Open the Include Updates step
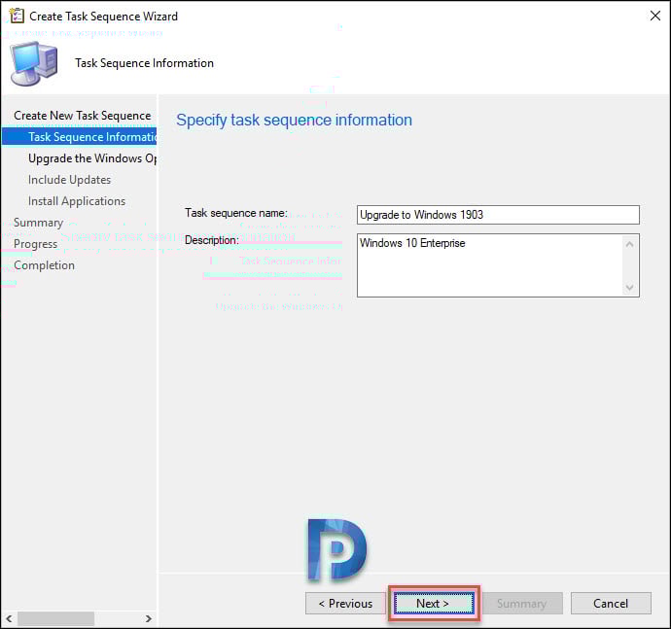The width and height of the screenshot is (671, 629). tap(69, 180)
